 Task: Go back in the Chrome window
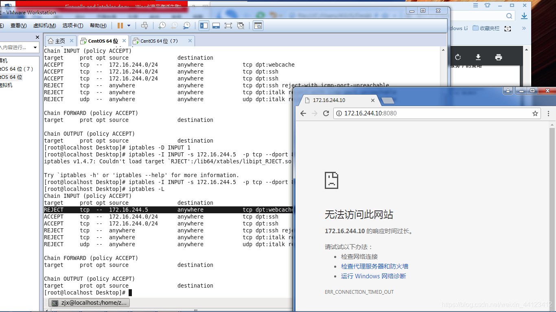303,113
